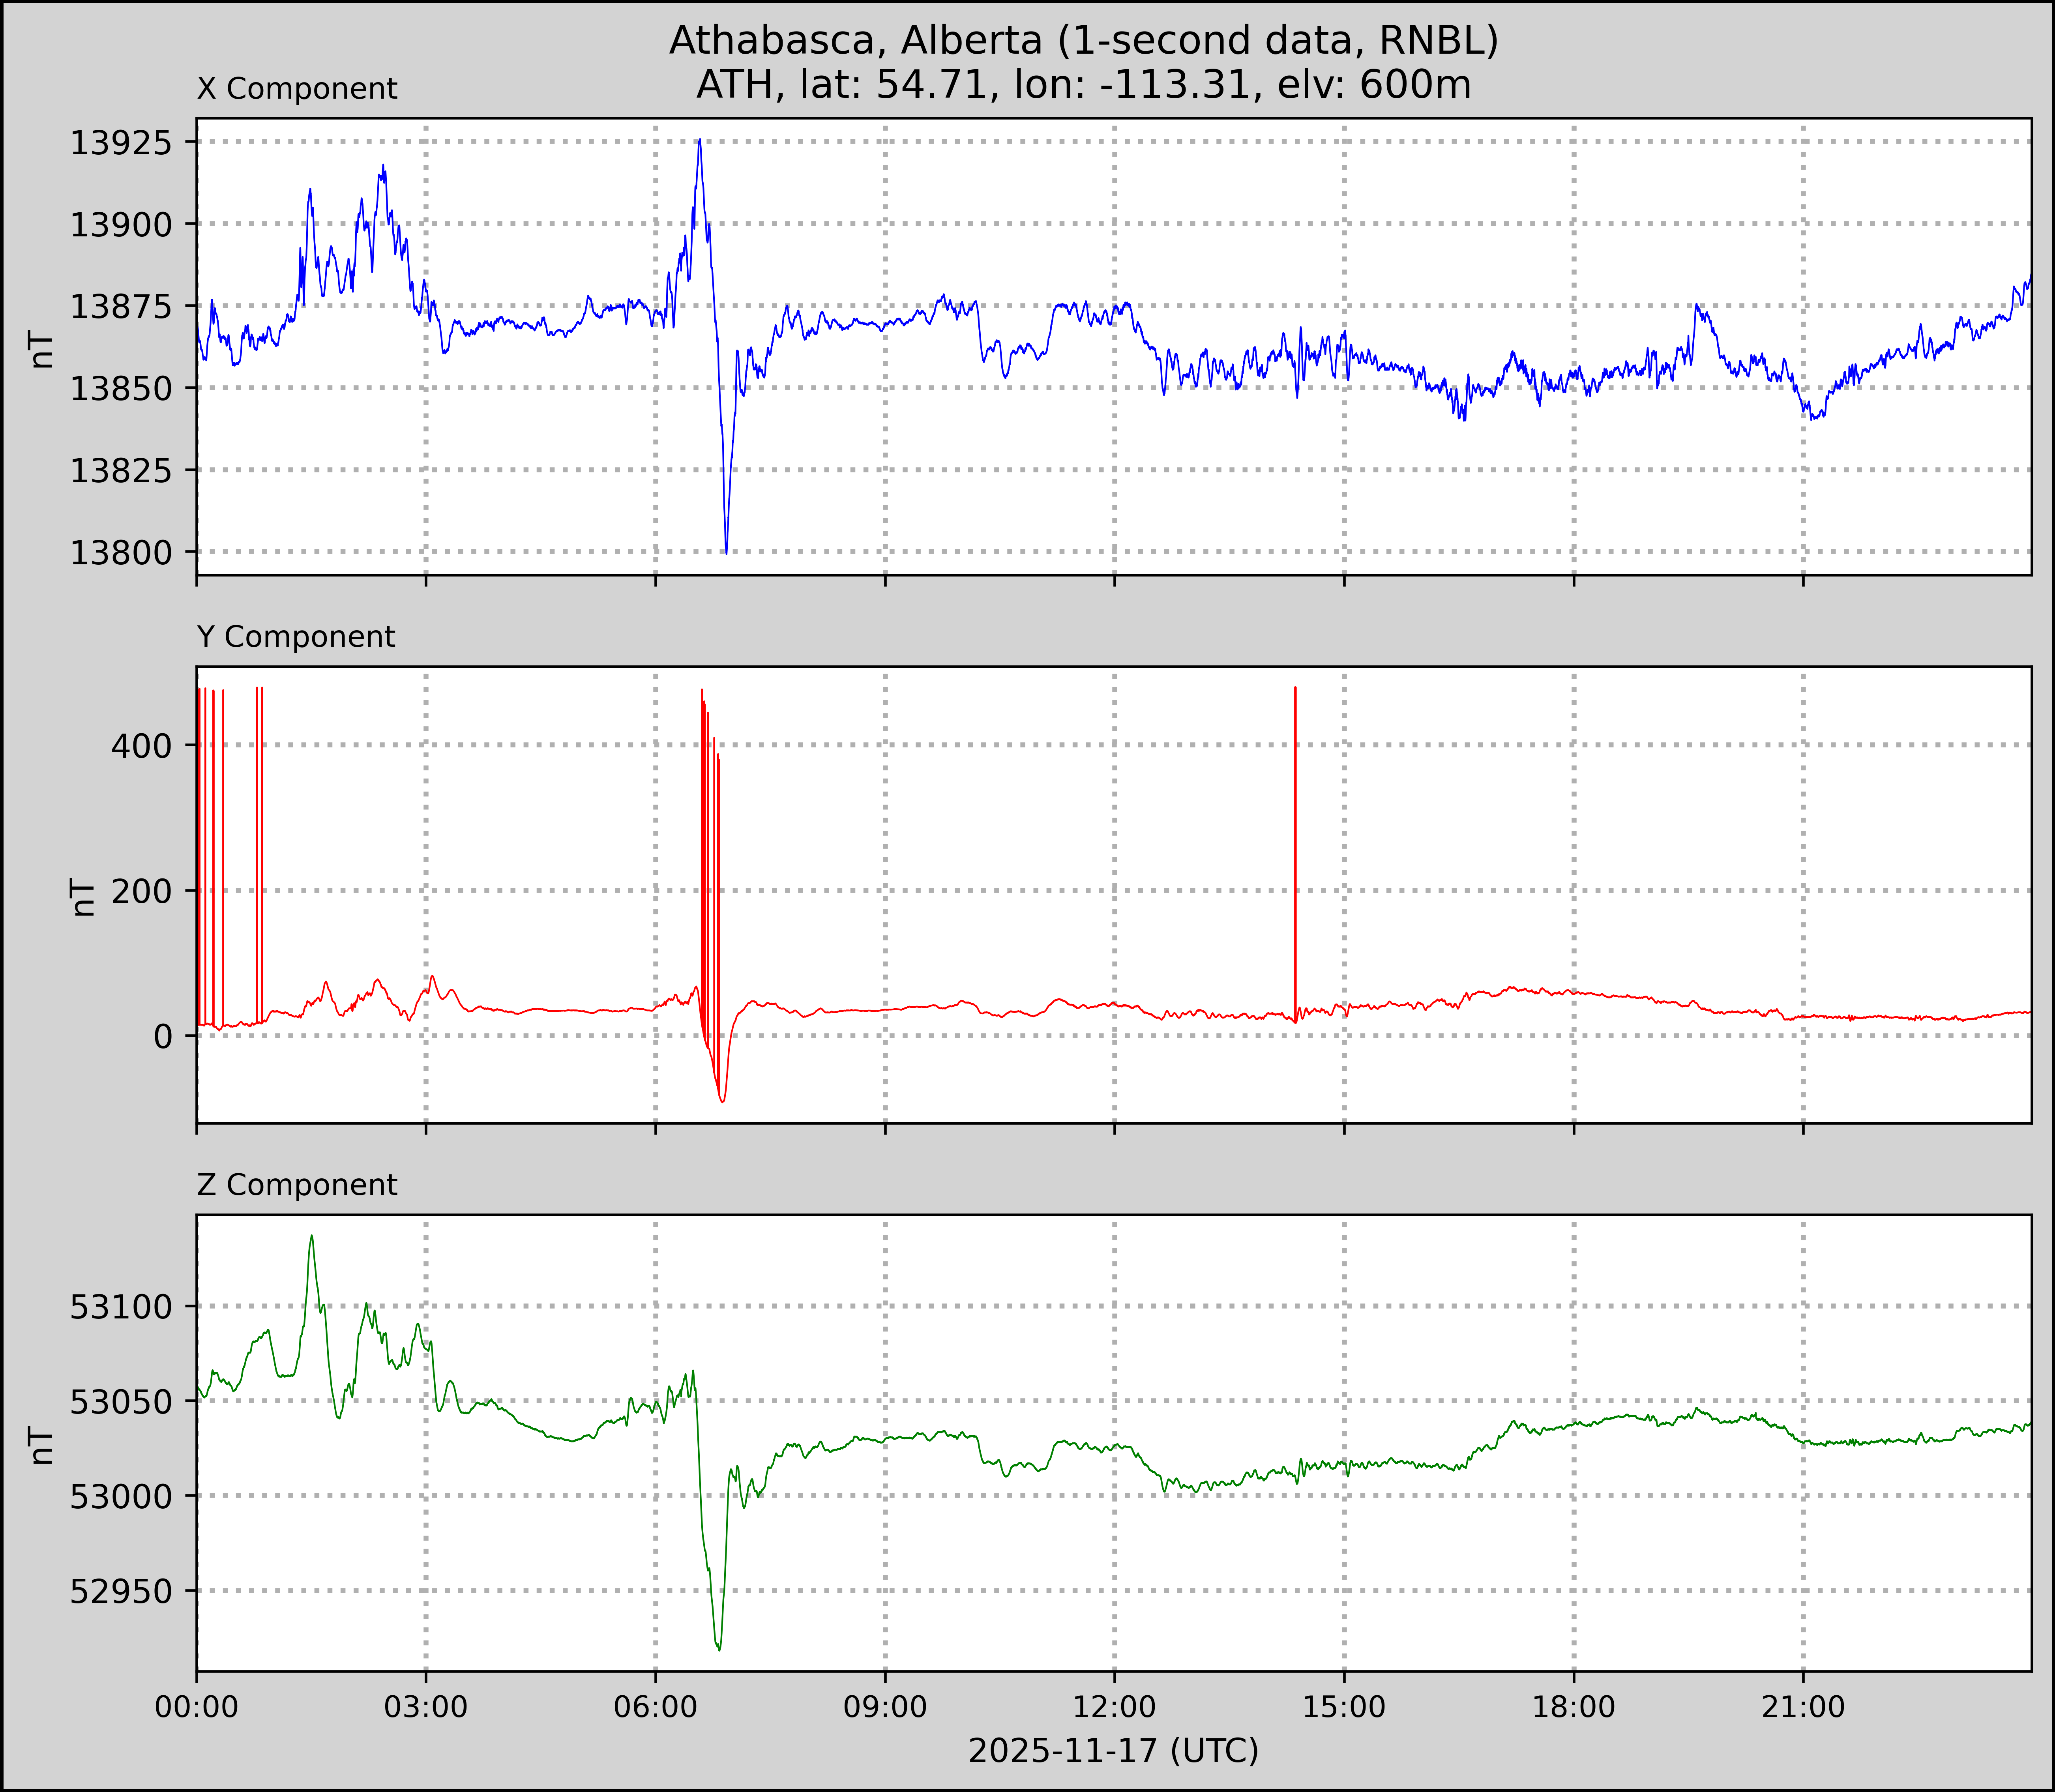Click the 13925 tick label on X axis
The height and width of the screenshot is (1792, 2055).
coord(120,143)
